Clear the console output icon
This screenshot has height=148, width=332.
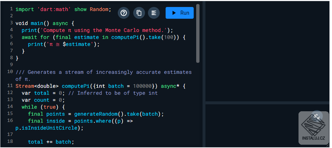tap(317, 116)
